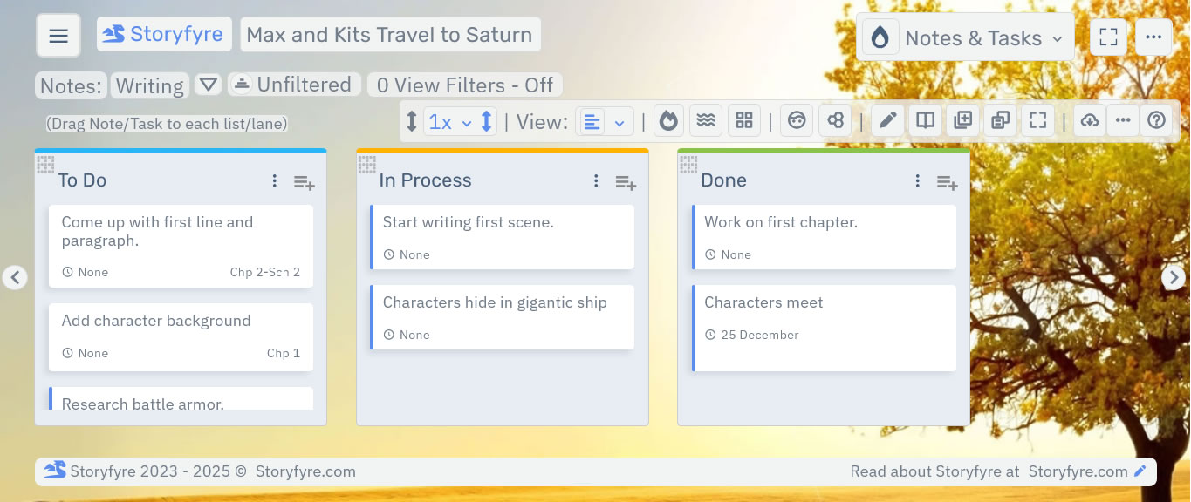Toggle fullscreen mode in the toolbar
1191x502 pixels.
(x=1037, y=120)
